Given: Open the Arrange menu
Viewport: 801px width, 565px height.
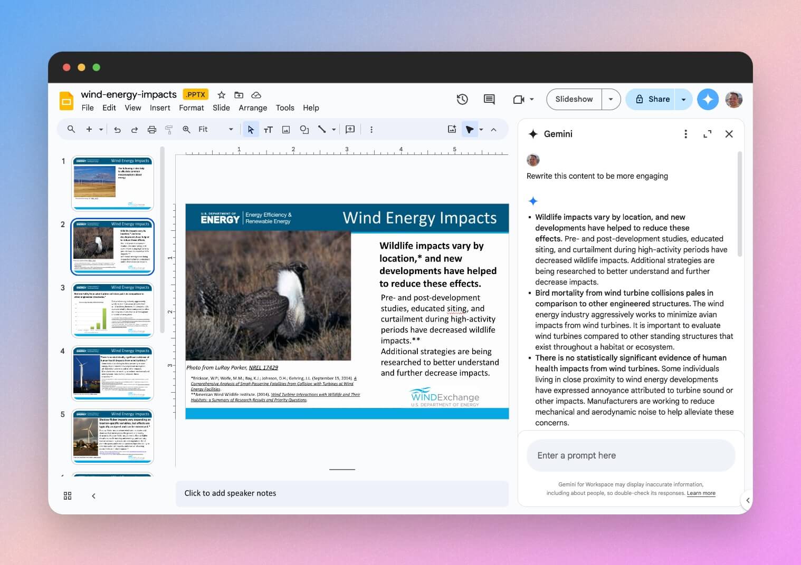Looking at the screenshot, I should pos(253,108).
